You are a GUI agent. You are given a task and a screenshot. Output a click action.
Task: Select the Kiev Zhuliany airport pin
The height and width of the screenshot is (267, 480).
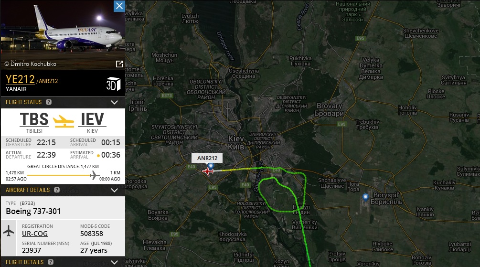click(211, 166)
